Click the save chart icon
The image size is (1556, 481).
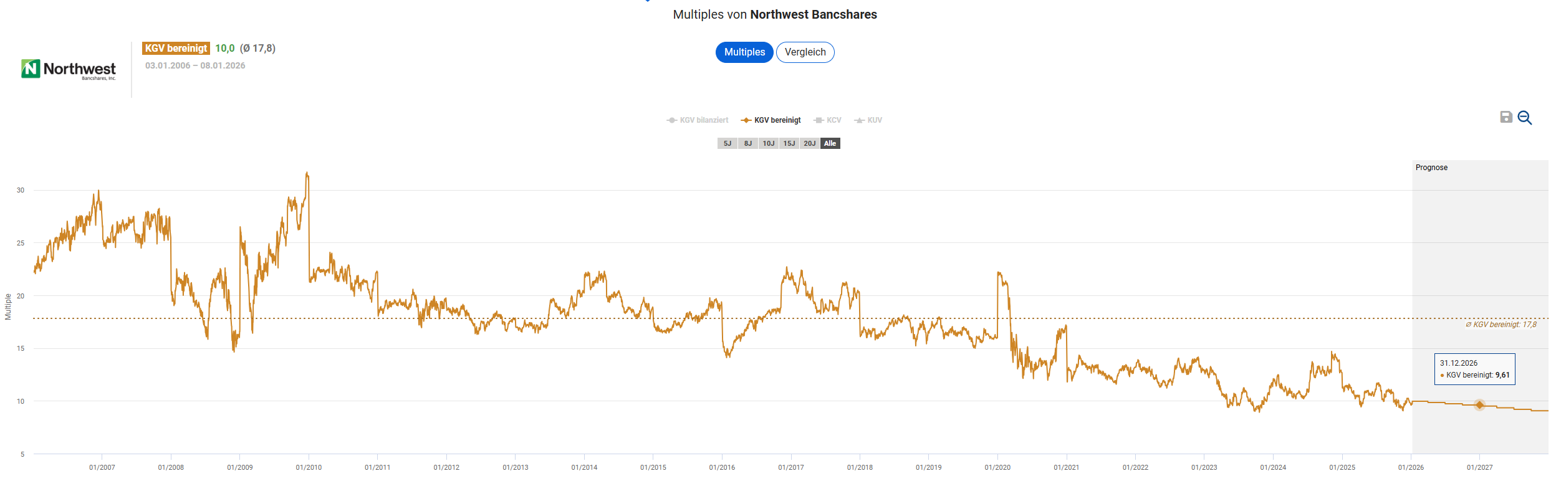pyautogui.click(x=1506, y=117)
